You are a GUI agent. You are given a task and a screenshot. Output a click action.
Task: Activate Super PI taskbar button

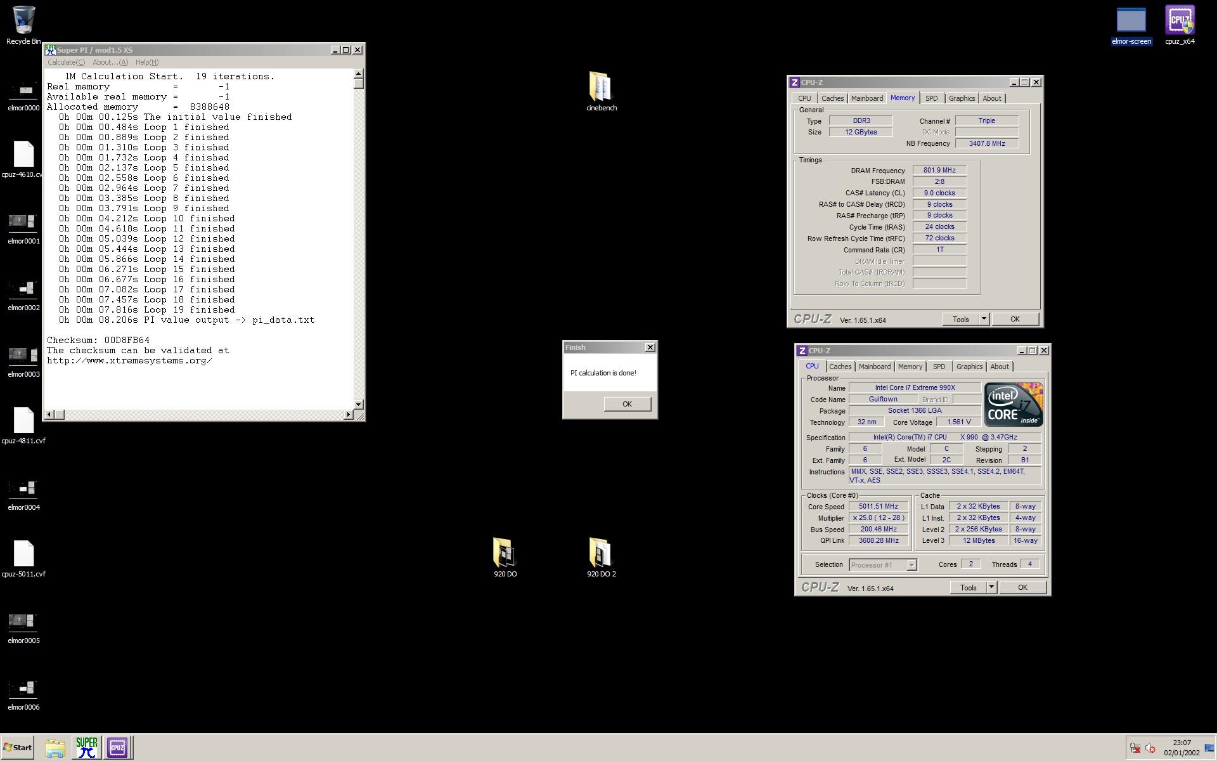click(86, 748)
